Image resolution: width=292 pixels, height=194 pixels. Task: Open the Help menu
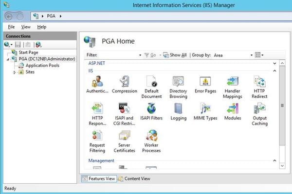point(42,27)
